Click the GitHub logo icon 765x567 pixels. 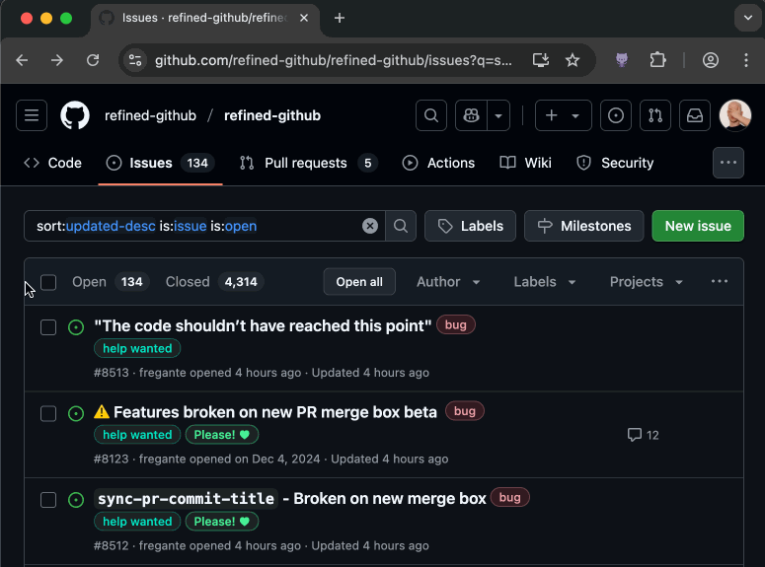coord(75,115)
